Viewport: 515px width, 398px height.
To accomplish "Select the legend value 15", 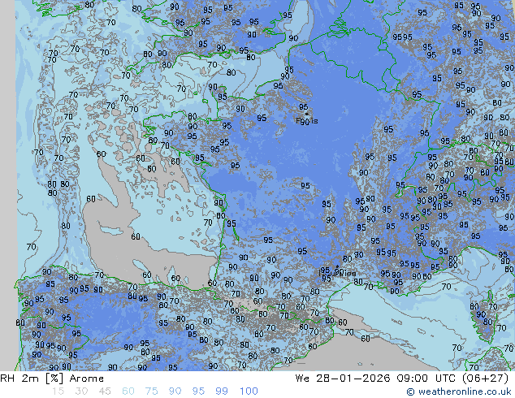I will [58, 392].
